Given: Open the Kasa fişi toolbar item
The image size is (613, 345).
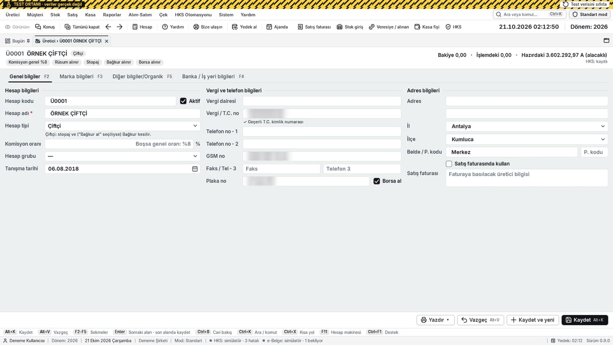Looking at the screenshot, I should [427, 27].
